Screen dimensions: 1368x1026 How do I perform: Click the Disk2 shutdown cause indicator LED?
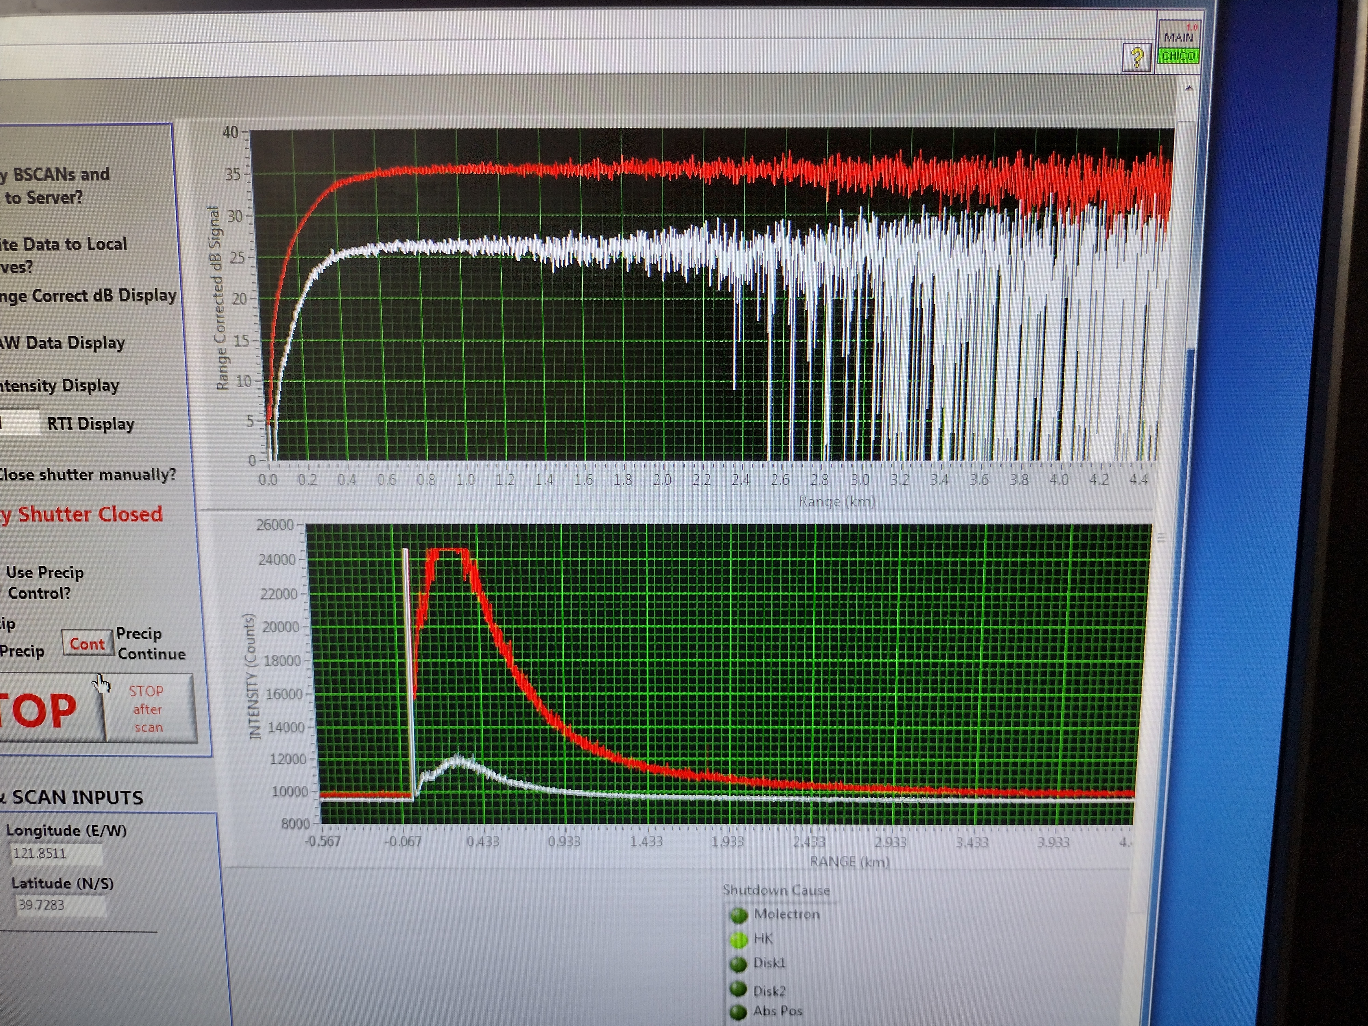click(738, 989)
